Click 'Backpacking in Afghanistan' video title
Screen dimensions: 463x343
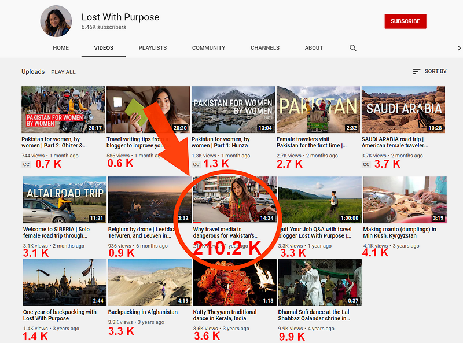[143, 312]
